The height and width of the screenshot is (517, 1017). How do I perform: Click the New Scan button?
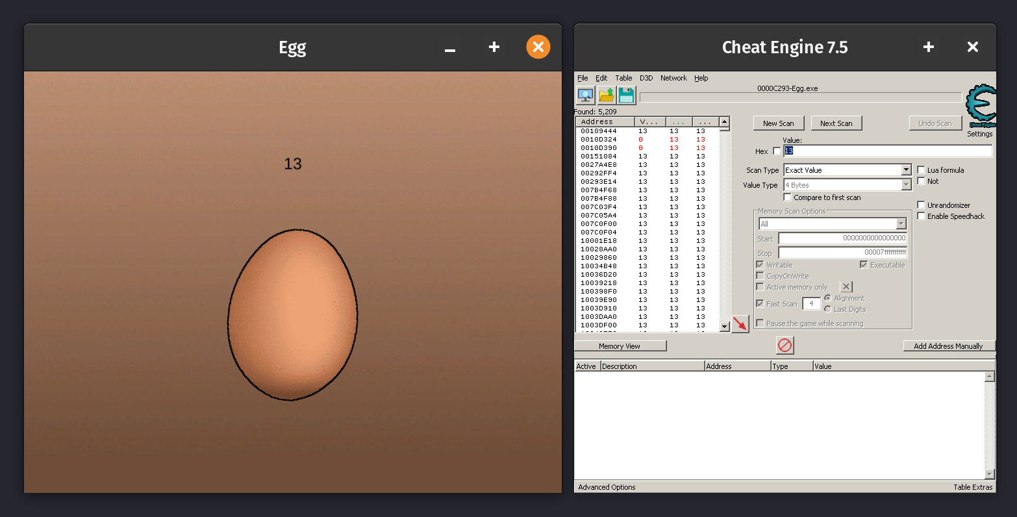point(779,123)
